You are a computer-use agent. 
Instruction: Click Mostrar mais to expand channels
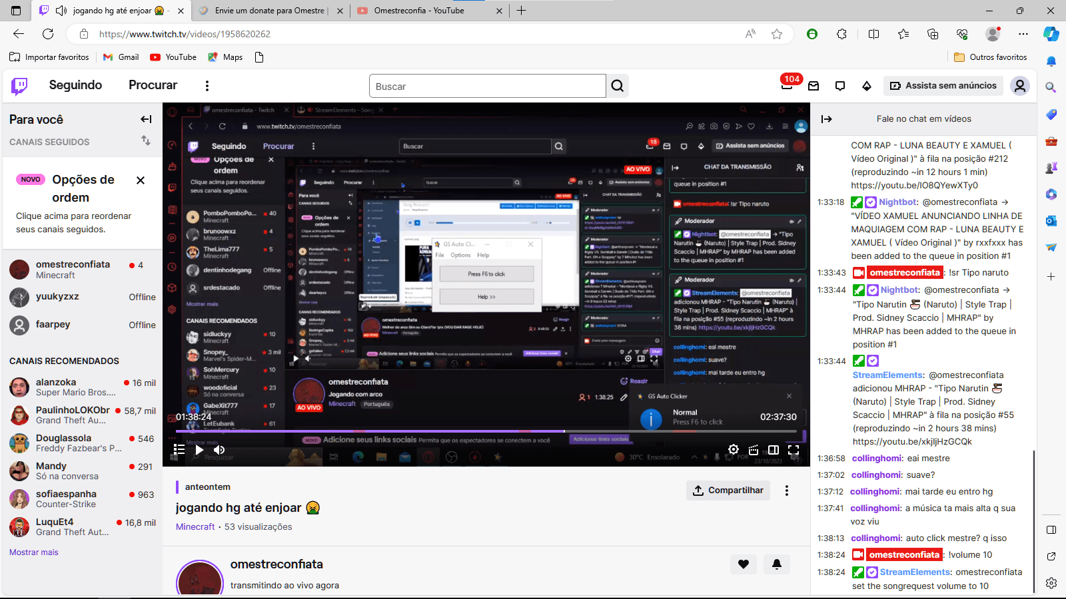point(34,552)
